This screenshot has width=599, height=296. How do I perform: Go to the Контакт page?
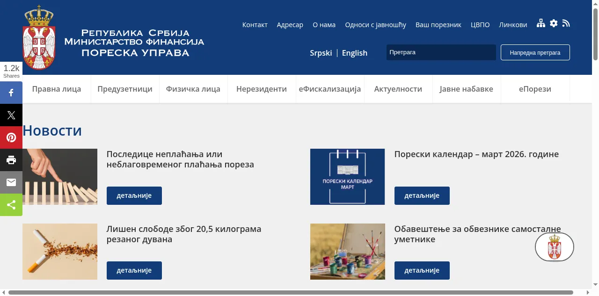(x=255, y=25)
